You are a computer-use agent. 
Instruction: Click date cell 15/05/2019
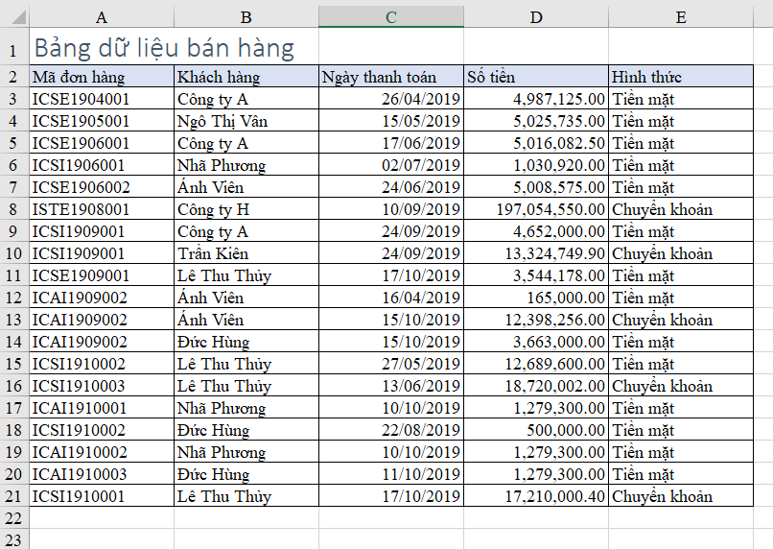click(391, 121)
